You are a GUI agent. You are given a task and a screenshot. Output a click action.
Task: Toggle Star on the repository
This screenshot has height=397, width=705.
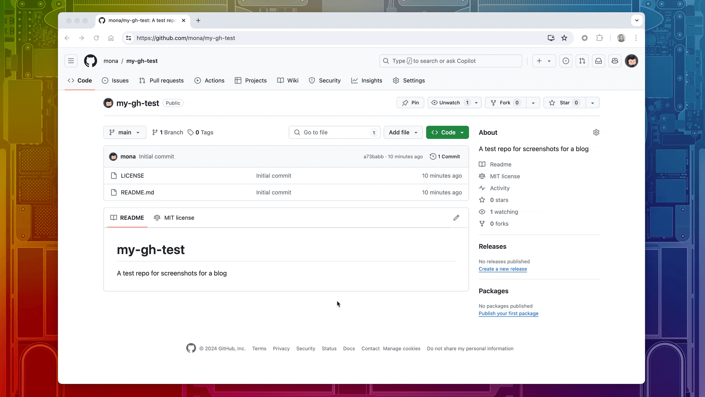(565, 103)
